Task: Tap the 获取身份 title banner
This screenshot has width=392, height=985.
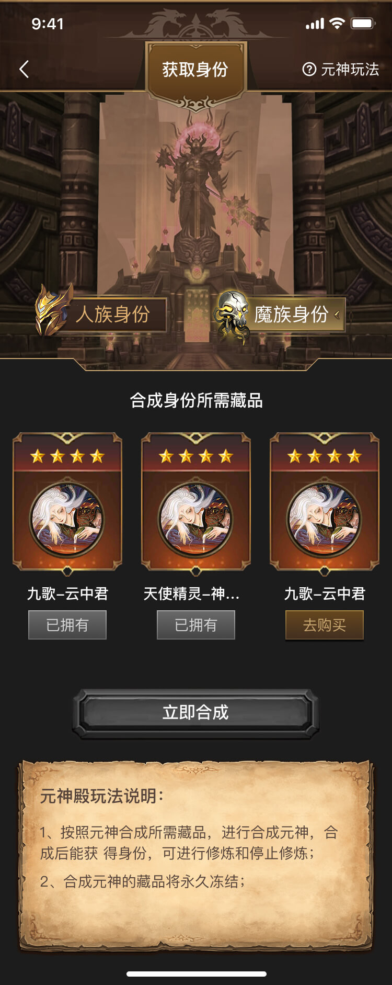Action: point(195,70)
